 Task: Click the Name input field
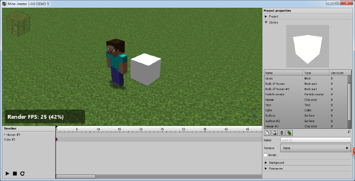[316, 140]
